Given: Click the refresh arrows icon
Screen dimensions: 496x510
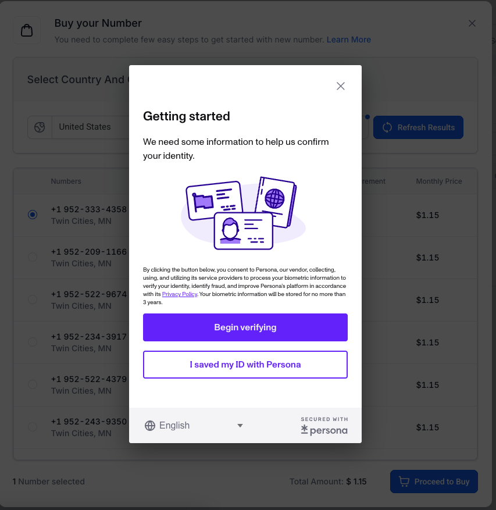Looking at the screenshot, I should (387, 127).
